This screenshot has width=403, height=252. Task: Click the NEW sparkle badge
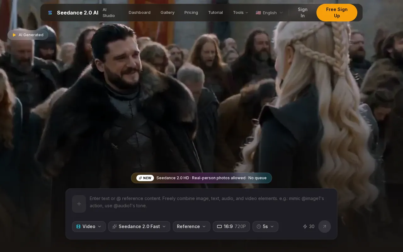145,178
